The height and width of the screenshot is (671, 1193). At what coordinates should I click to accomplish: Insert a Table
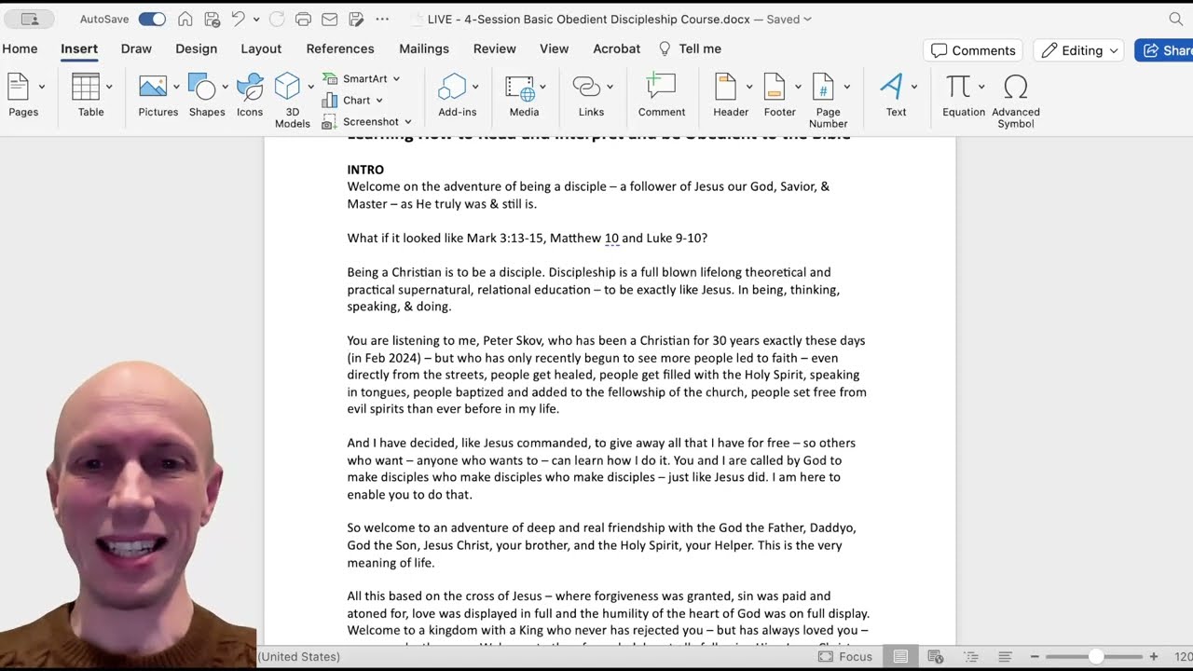91,95
